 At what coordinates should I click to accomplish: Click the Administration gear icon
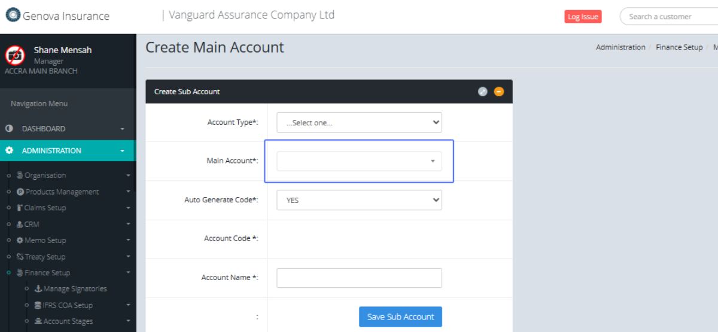[x=9, y=151]
